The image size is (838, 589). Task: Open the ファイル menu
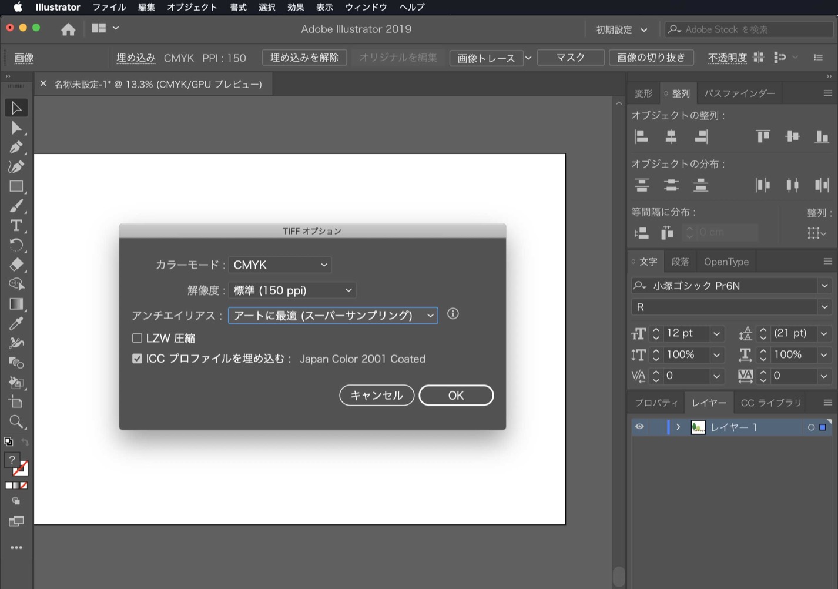[109, 7]
